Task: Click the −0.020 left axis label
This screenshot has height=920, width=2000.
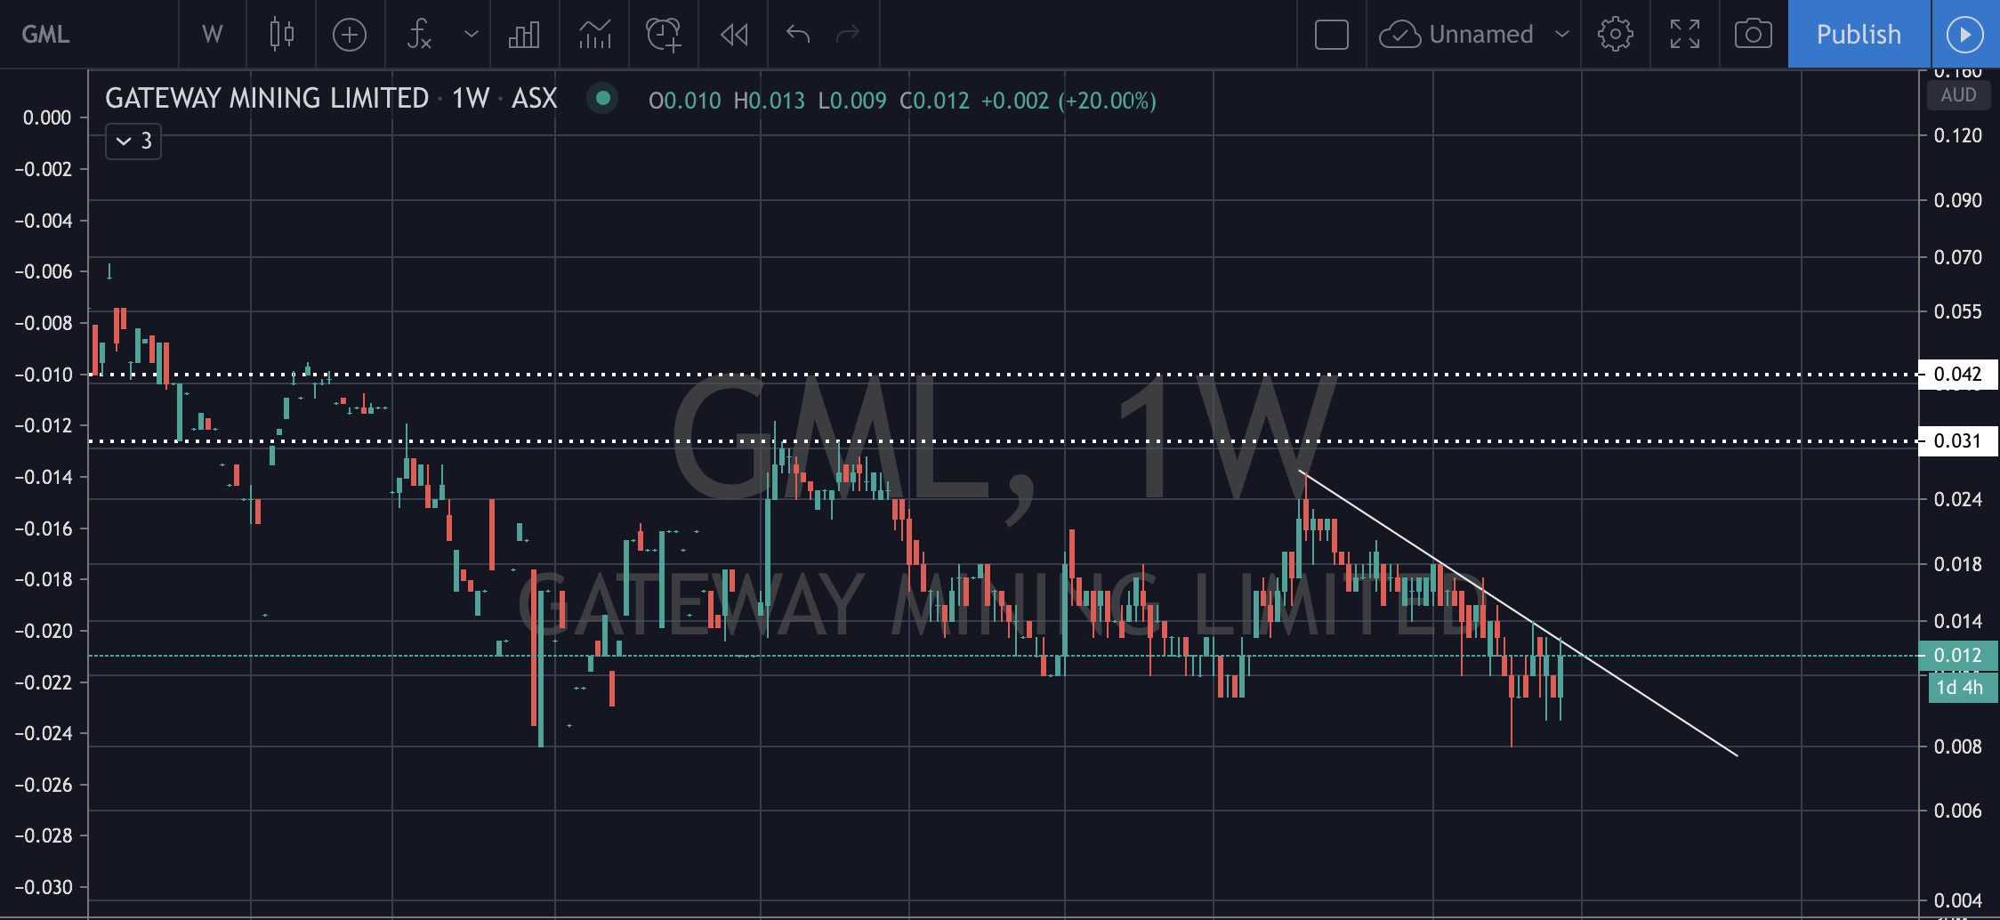Action: point(43,631)
